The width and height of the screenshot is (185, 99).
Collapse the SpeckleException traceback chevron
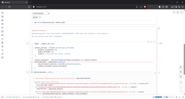(x=34, y=78)
